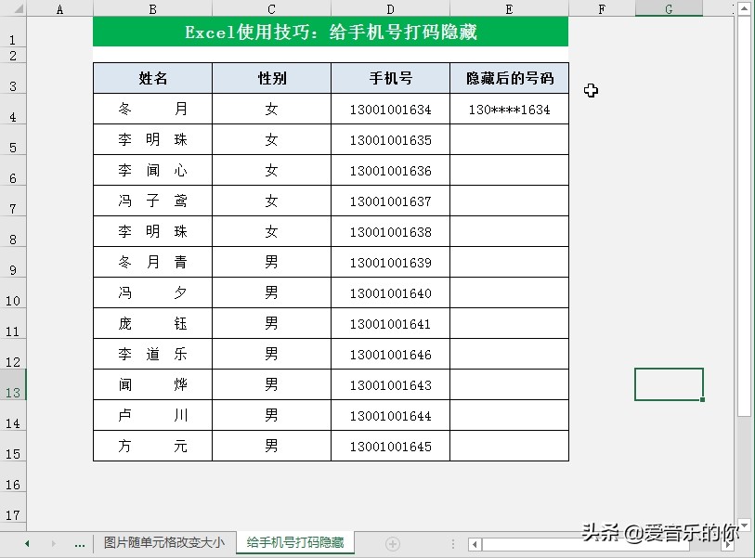Select the active 给手机号打码隐藏 sheet tab
The height and width of the screenshot is (558, 755).
[293, 543]
